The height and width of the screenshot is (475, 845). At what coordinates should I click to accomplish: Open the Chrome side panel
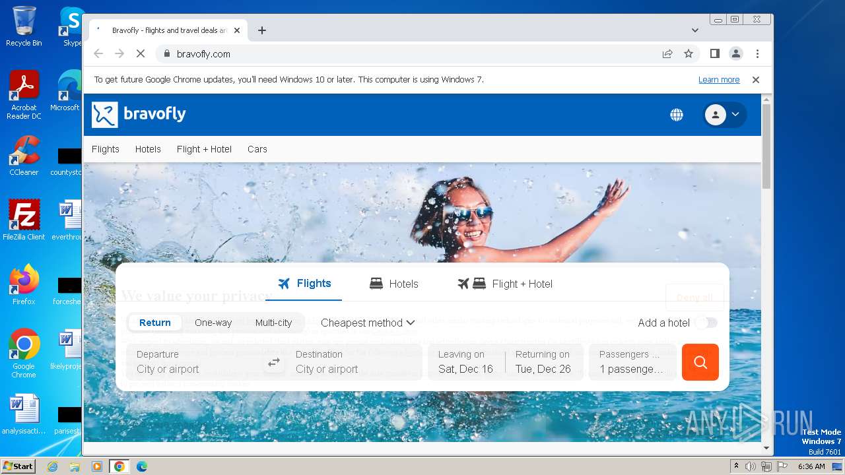715,54
